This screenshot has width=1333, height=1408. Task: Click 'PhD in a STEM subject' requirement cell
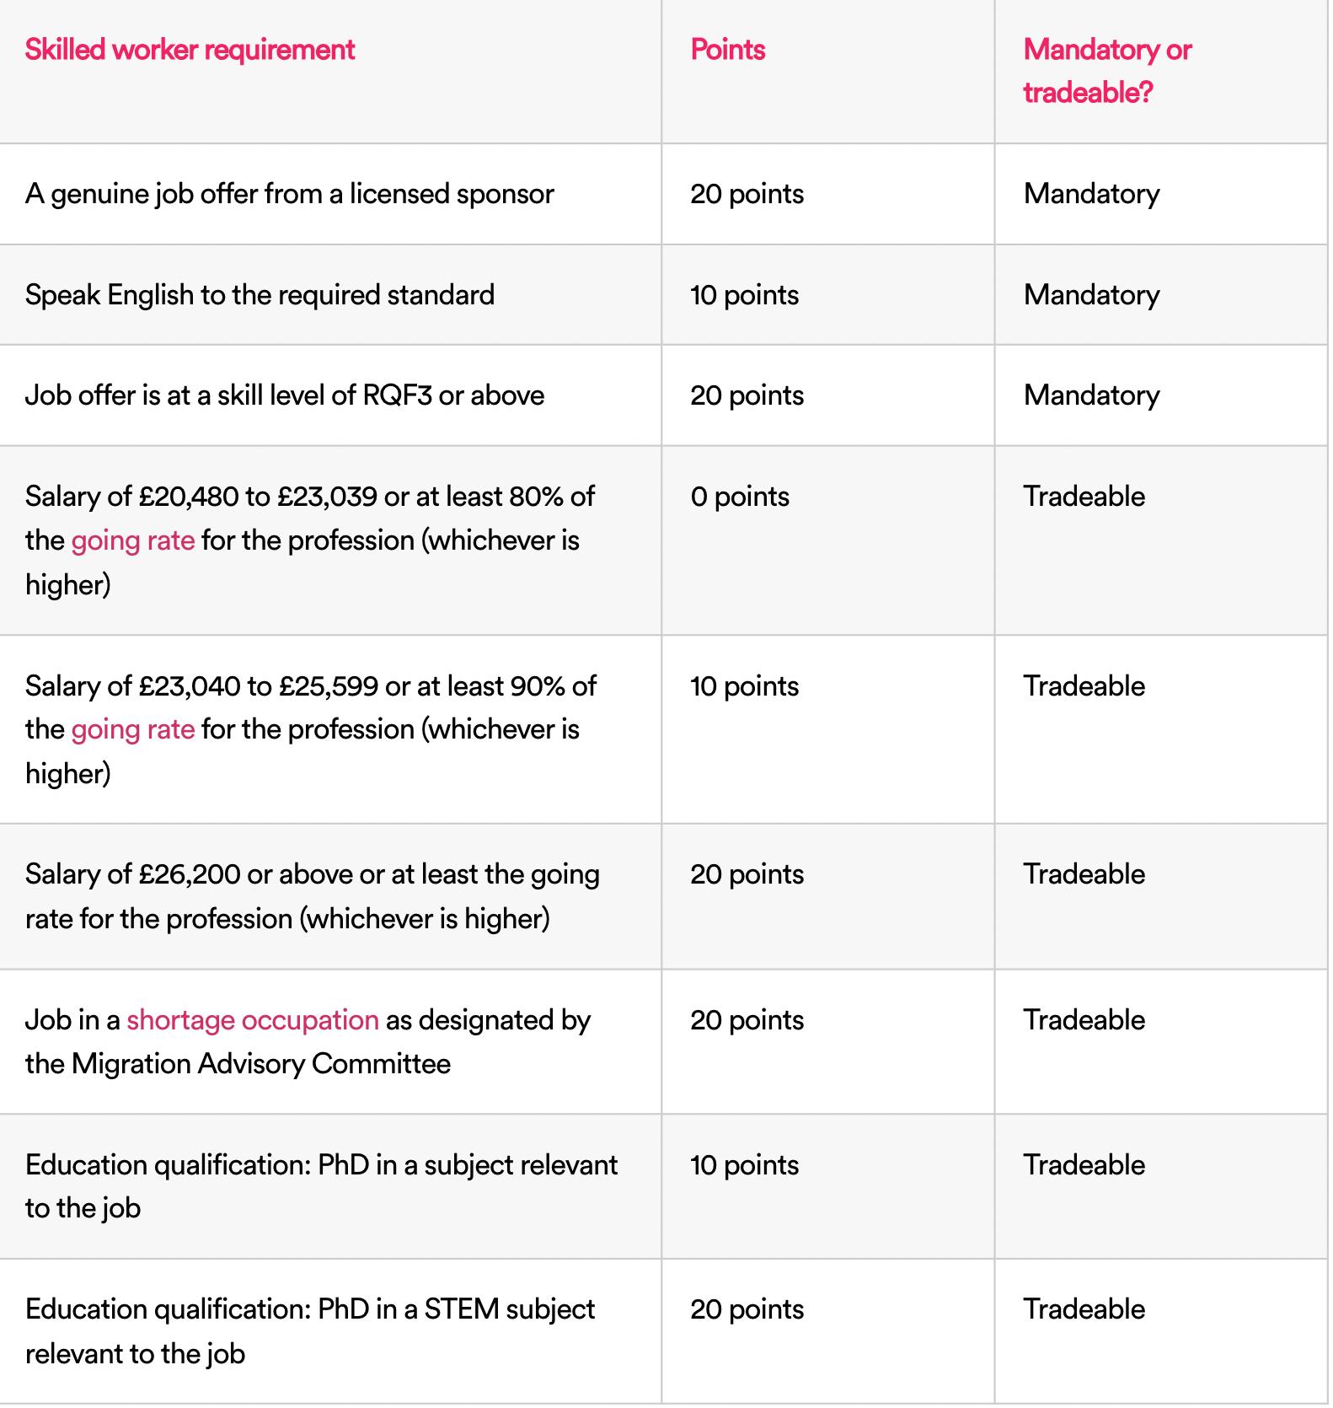tap(309, 1331)
